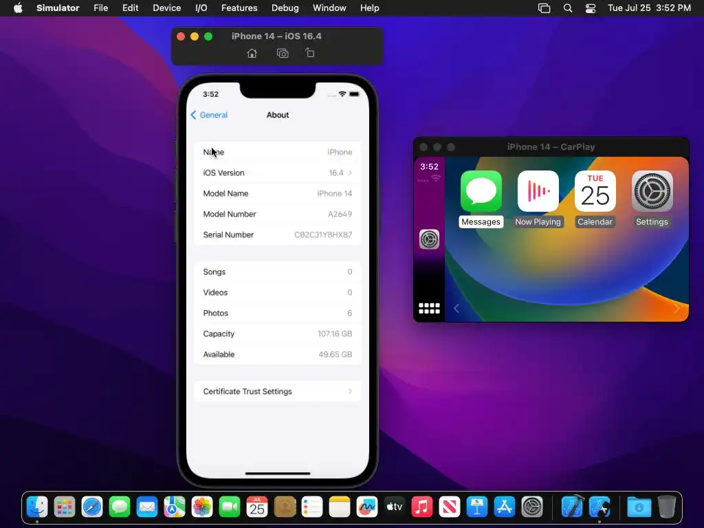Click the menu bar date and time
Viewport: 704px width, 528px height.
(x=649, y=8)
